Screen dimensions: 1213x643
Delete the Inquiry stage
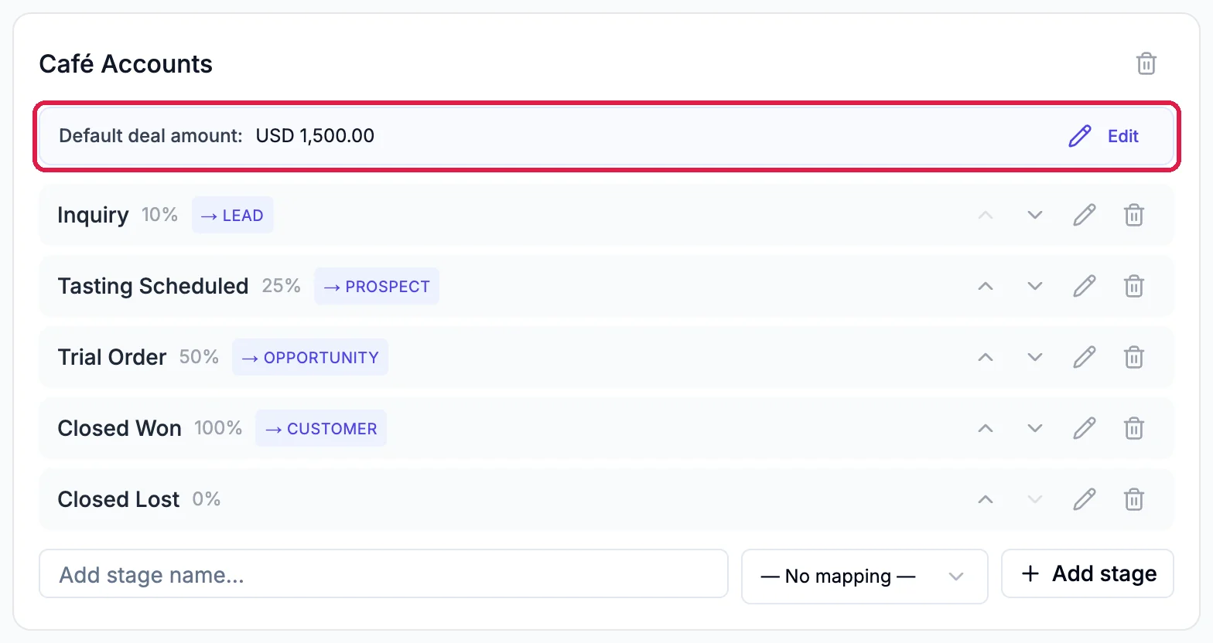coord(1134,215)
